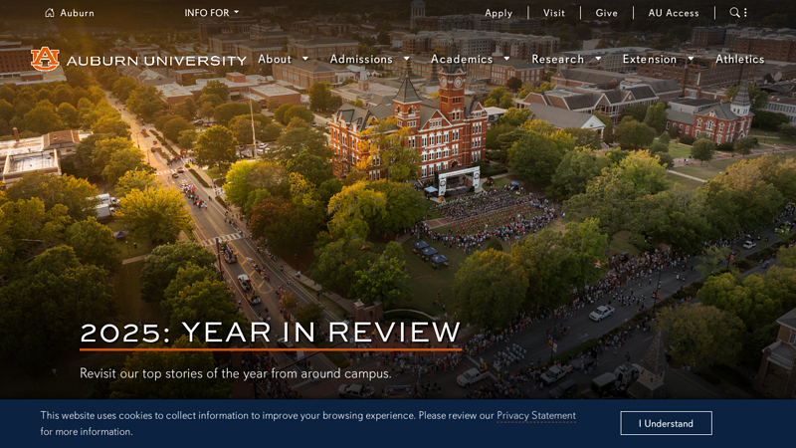Viewport: 796px width, 448px height.
Task: Open the 2025: Year in Review headline
Action: tap(270, 333)
